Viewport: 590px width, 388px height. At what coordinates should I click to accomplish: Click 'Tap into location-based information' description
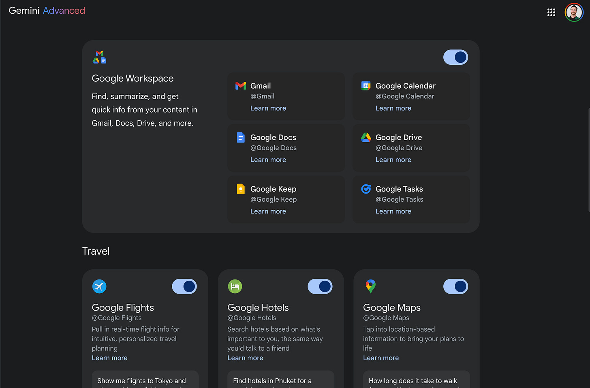413,339
